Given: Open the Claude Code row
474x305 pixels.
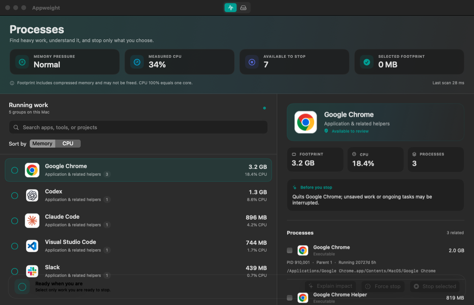Looking at the screenshot, I should click(138, 221).
